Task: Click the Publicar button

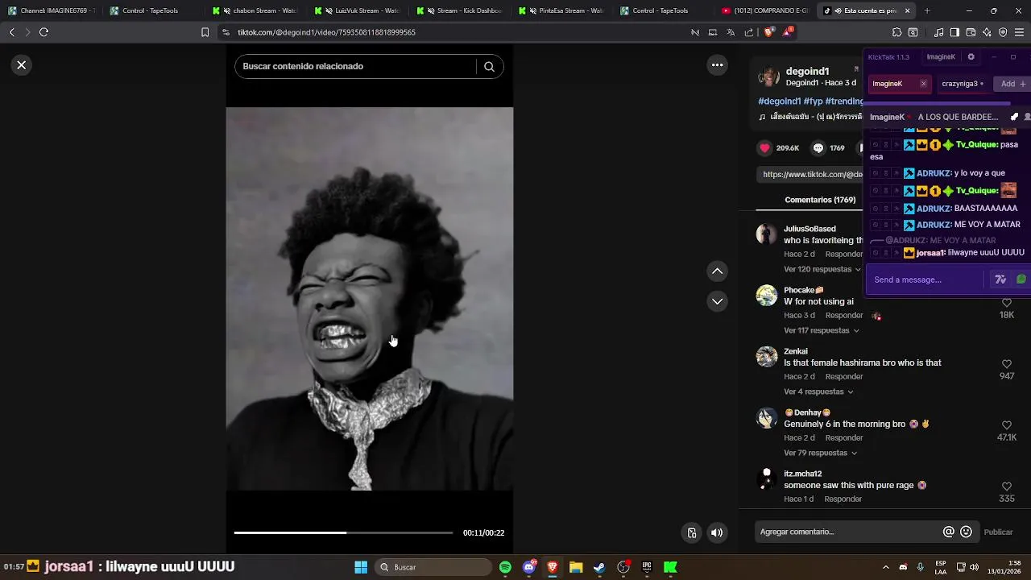Action: (x=998, y=532)
